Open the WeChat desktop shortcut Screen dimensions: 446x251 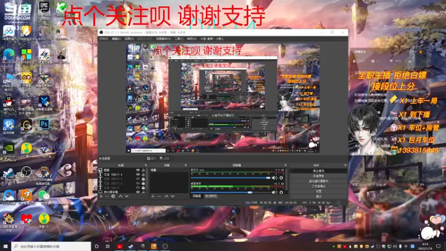(x=44, y=197)
